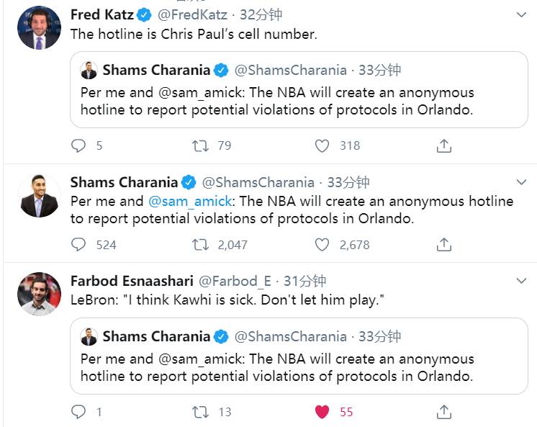Expand options menu on Shams Charania's tweet
This screenshot has height=427, width=537.
click(523, 182)
